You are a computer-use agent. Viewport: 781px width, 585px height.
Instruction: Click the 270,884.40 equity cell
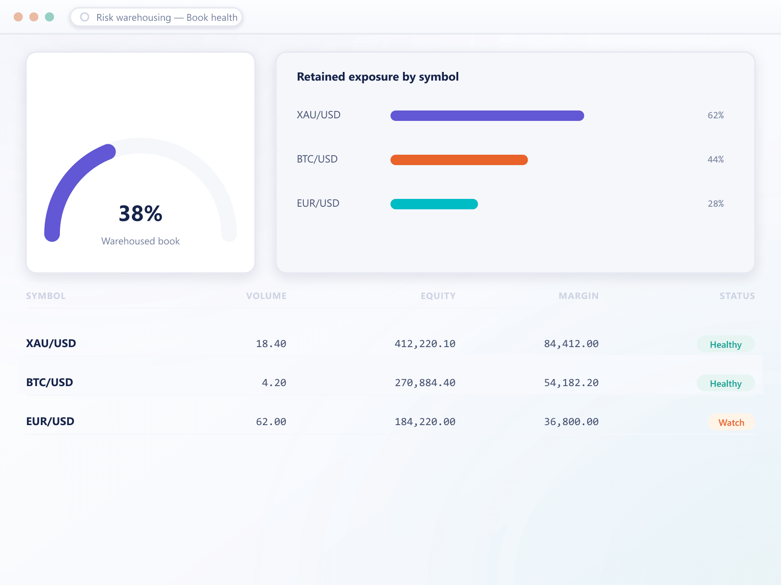425,383
